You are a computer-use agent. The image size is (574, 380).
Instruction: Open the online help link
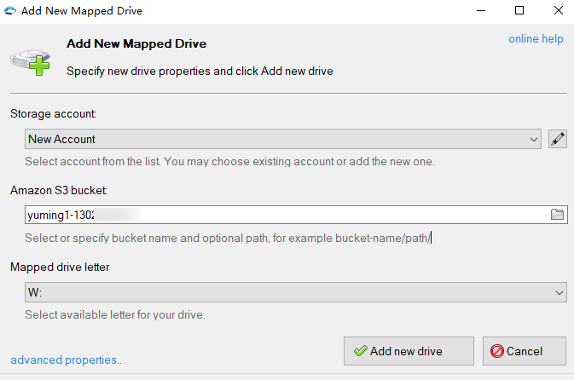coord(536,39)
